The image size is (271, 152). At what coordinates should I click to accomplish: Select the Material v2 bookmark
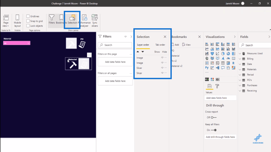[177, 66]
